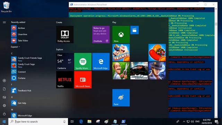The width and height of the screenshot is (222, 125).
Task: Open the Microsoft News tile
Action: (x=83, y=80)
